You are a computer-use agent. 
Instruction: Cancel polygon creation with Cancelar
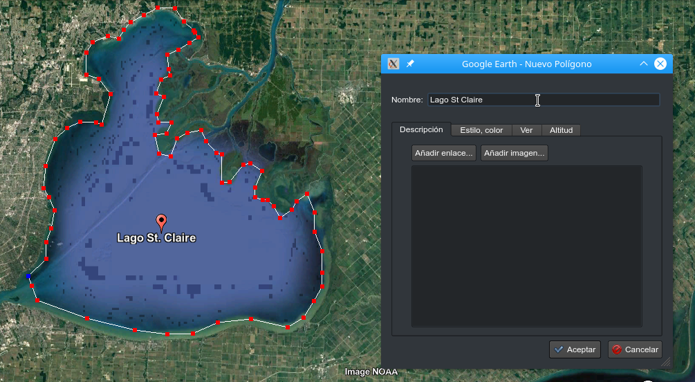(635, 349)
